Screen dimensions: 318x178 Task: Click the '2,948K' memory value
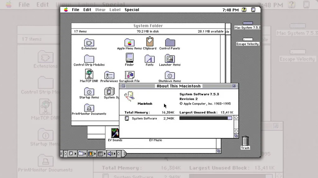coord(169,118)
